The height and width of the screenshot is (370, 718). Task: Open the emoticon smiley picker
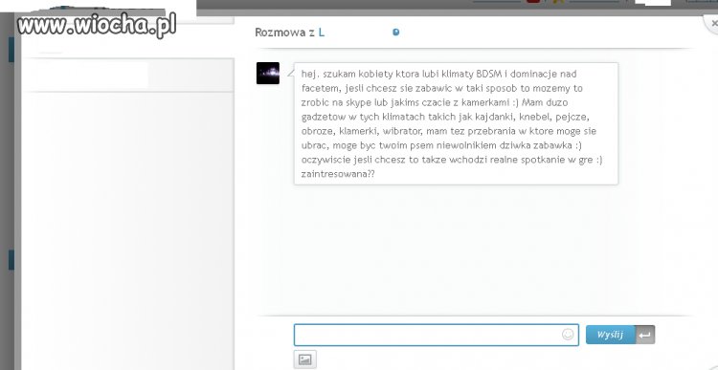(568, 335)
